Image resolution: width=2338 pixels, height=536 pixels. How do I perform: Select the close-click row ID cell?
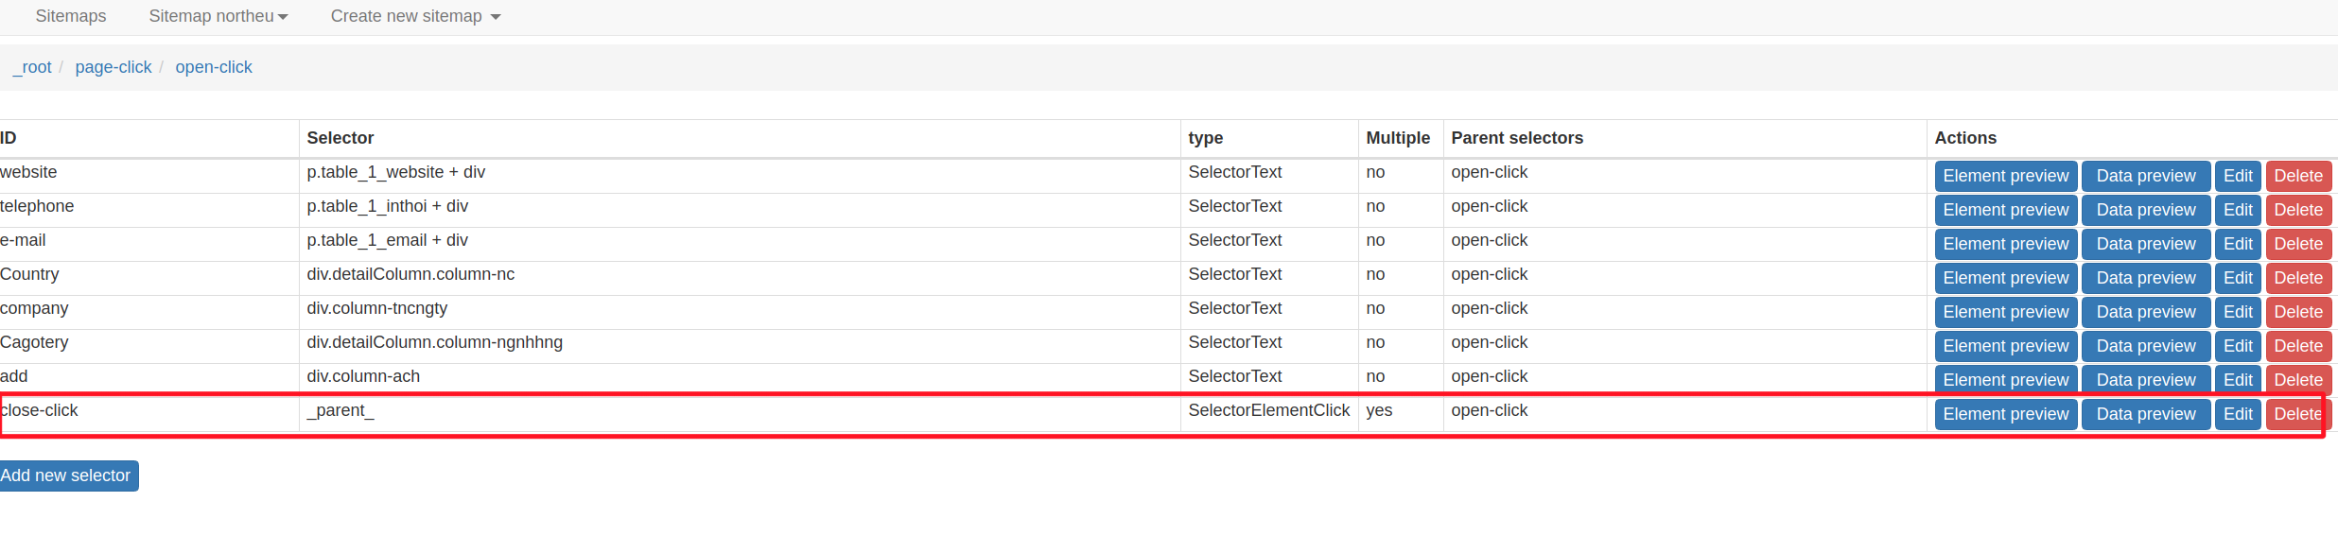tap(40, 410)
